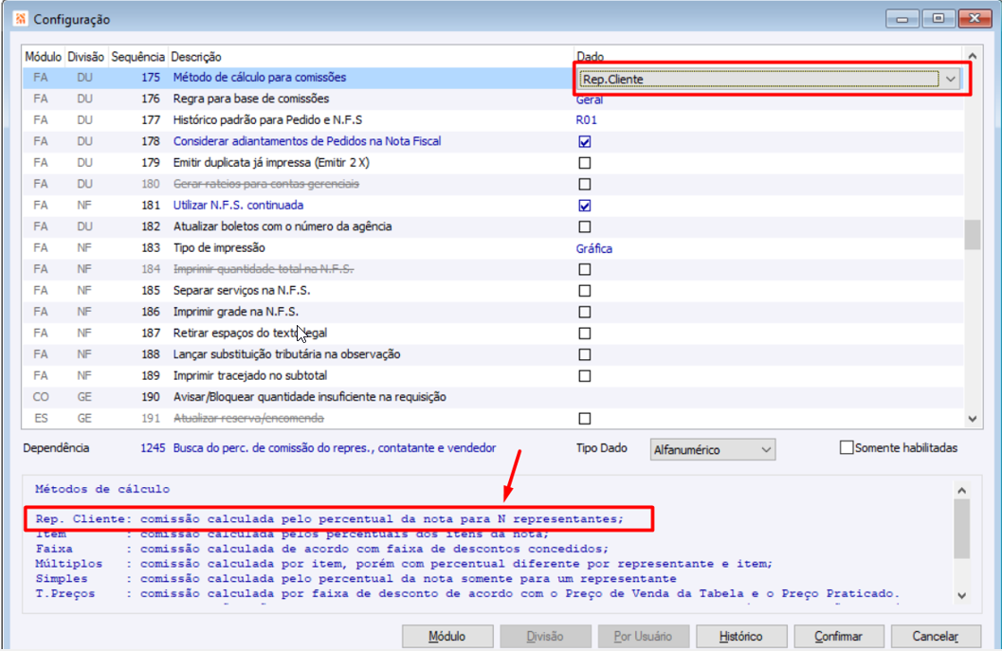The height and width of the screenshot is (651, 1002).
Task: Toggle checkbox for Considerar adiantamentos de Pedidos
Action: (x=584, y=141)
